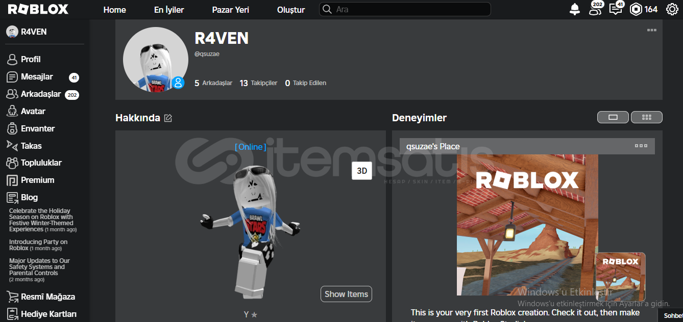Open the qsuzae's Place title link
683x322 pixels.
(433, 146)
